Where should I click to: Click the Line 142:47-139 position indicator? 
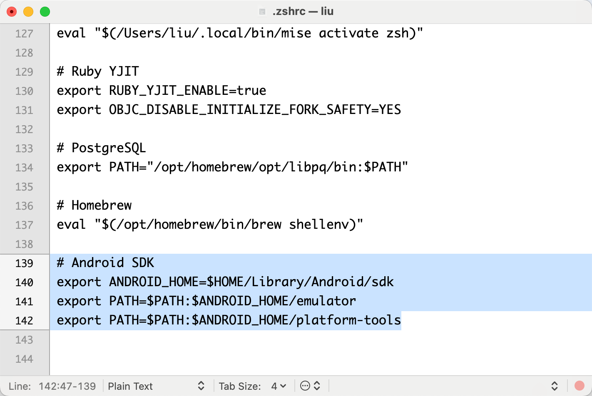tap(52, 386)
